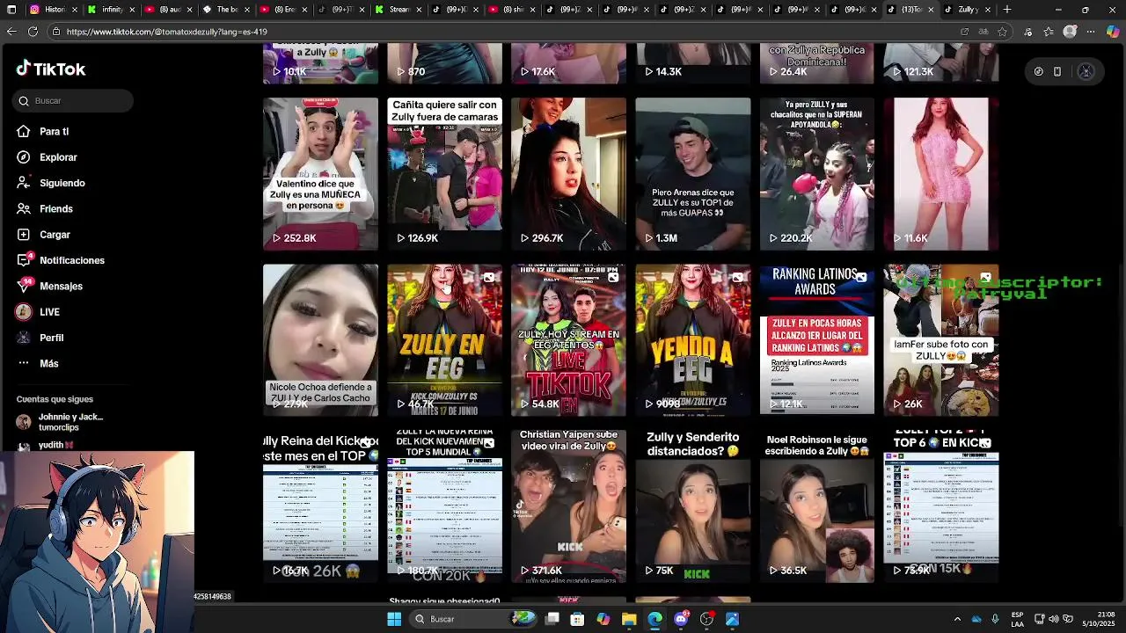Click the profile avatar at the top right of TikTok

(1086, 72)
